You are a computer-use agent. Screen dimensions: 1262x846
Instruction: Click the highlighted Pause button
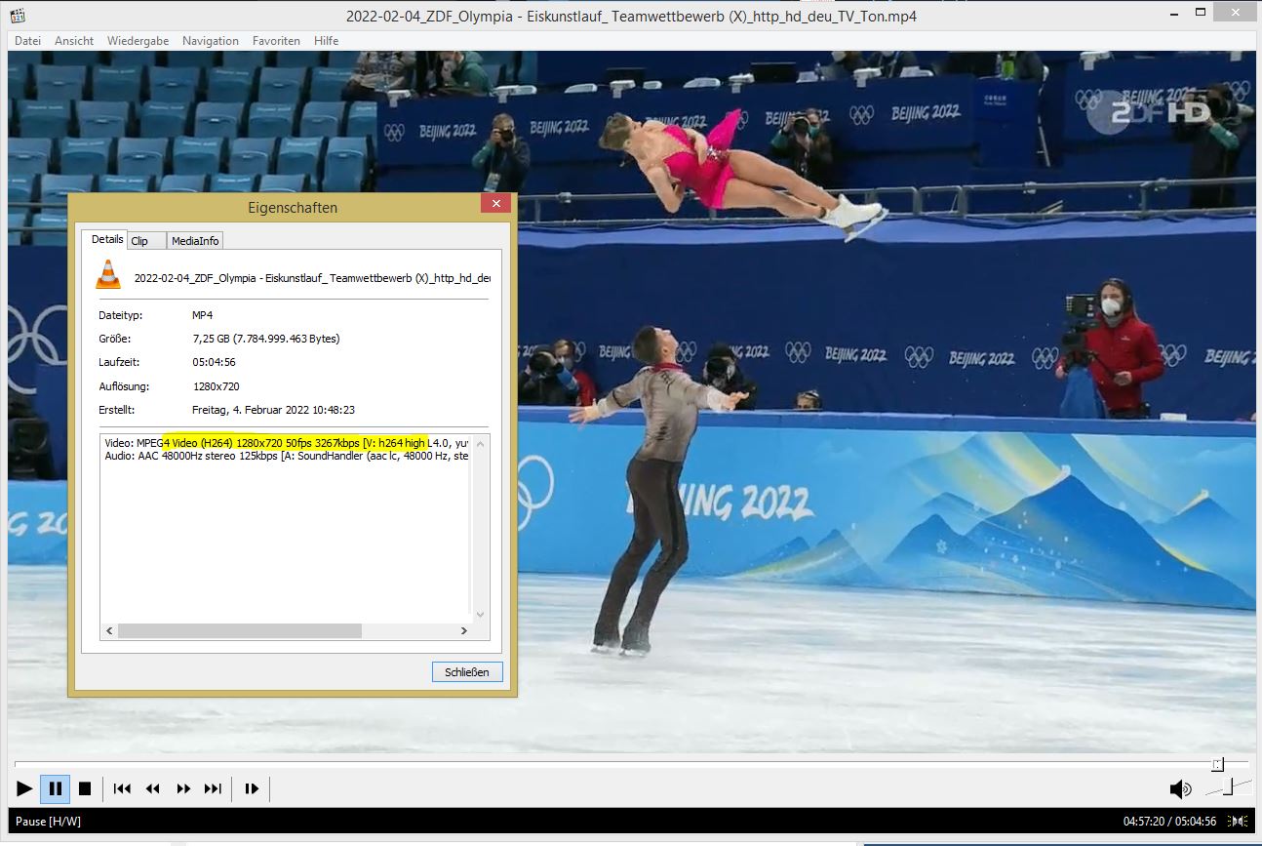coord(56,788)
